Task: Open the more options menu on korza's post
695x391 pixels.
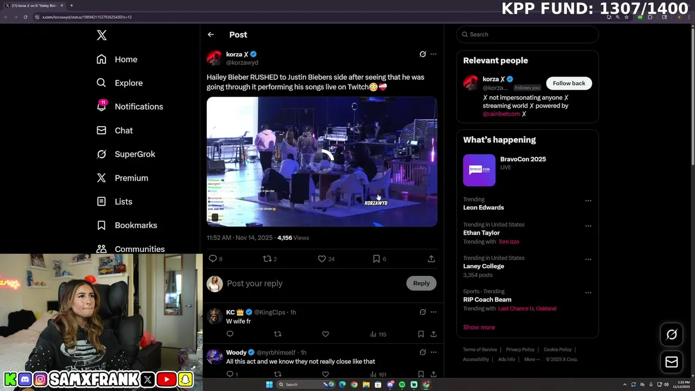Action: tap(433, 54)
